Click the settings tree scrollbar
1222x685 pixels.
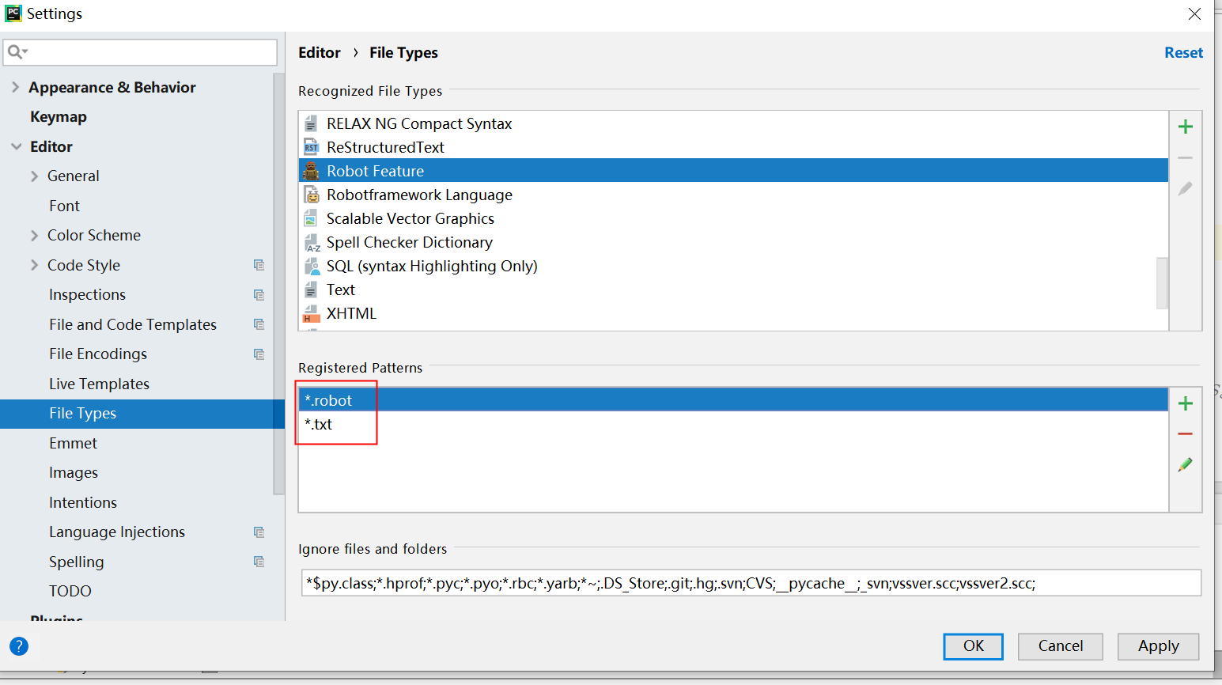pos(278,284)
